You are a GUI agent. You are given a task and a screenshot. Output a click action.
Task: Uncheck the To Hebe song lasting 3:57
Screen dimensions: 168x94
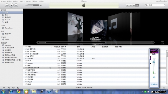26,63
